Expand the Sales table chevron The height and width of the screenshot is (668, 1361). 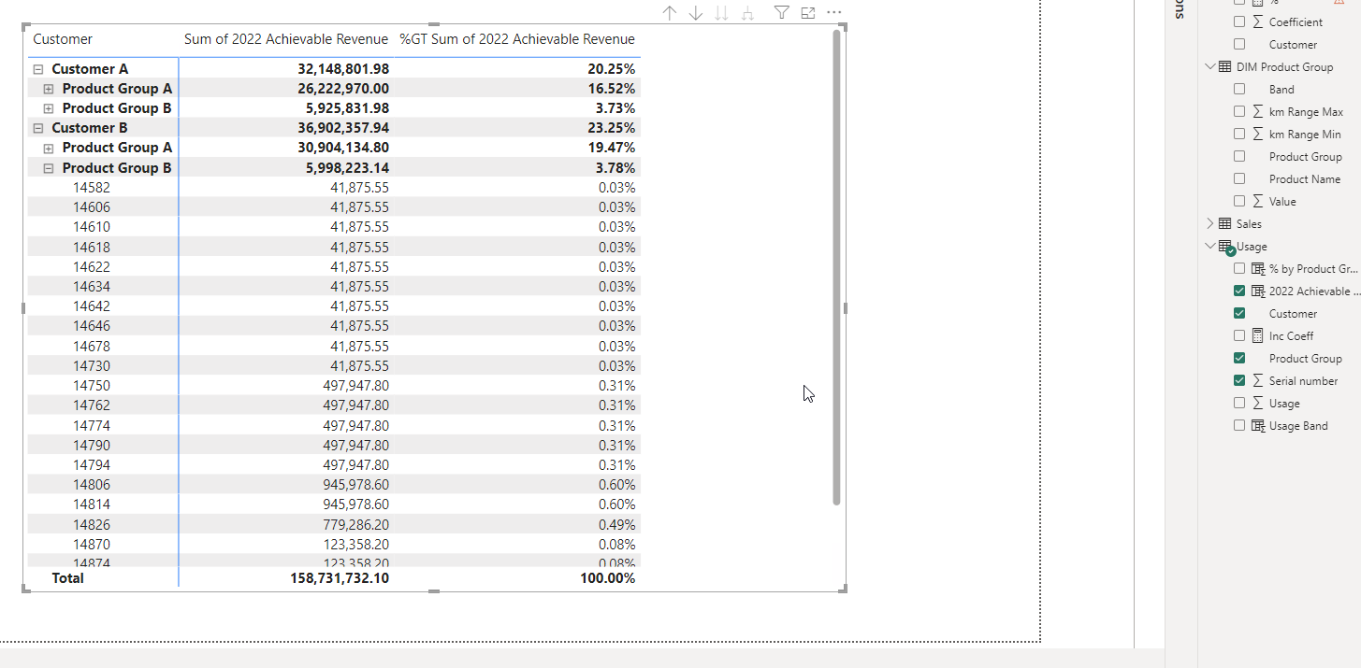1210,224
